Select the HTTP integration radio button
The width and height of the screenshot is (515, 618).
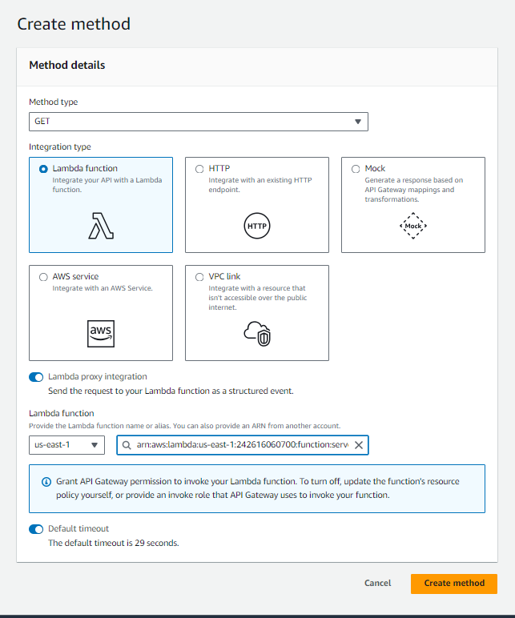point(199,169)
